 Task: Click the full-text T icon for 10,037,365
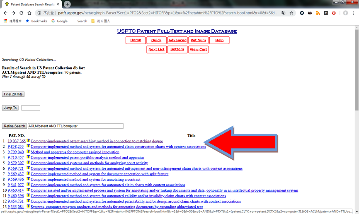click(x=28, y=140)
